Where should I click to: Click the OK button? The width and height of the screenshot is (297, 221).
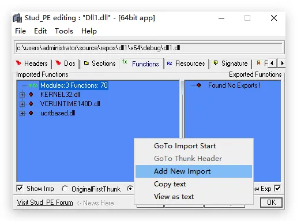point(271,203)
